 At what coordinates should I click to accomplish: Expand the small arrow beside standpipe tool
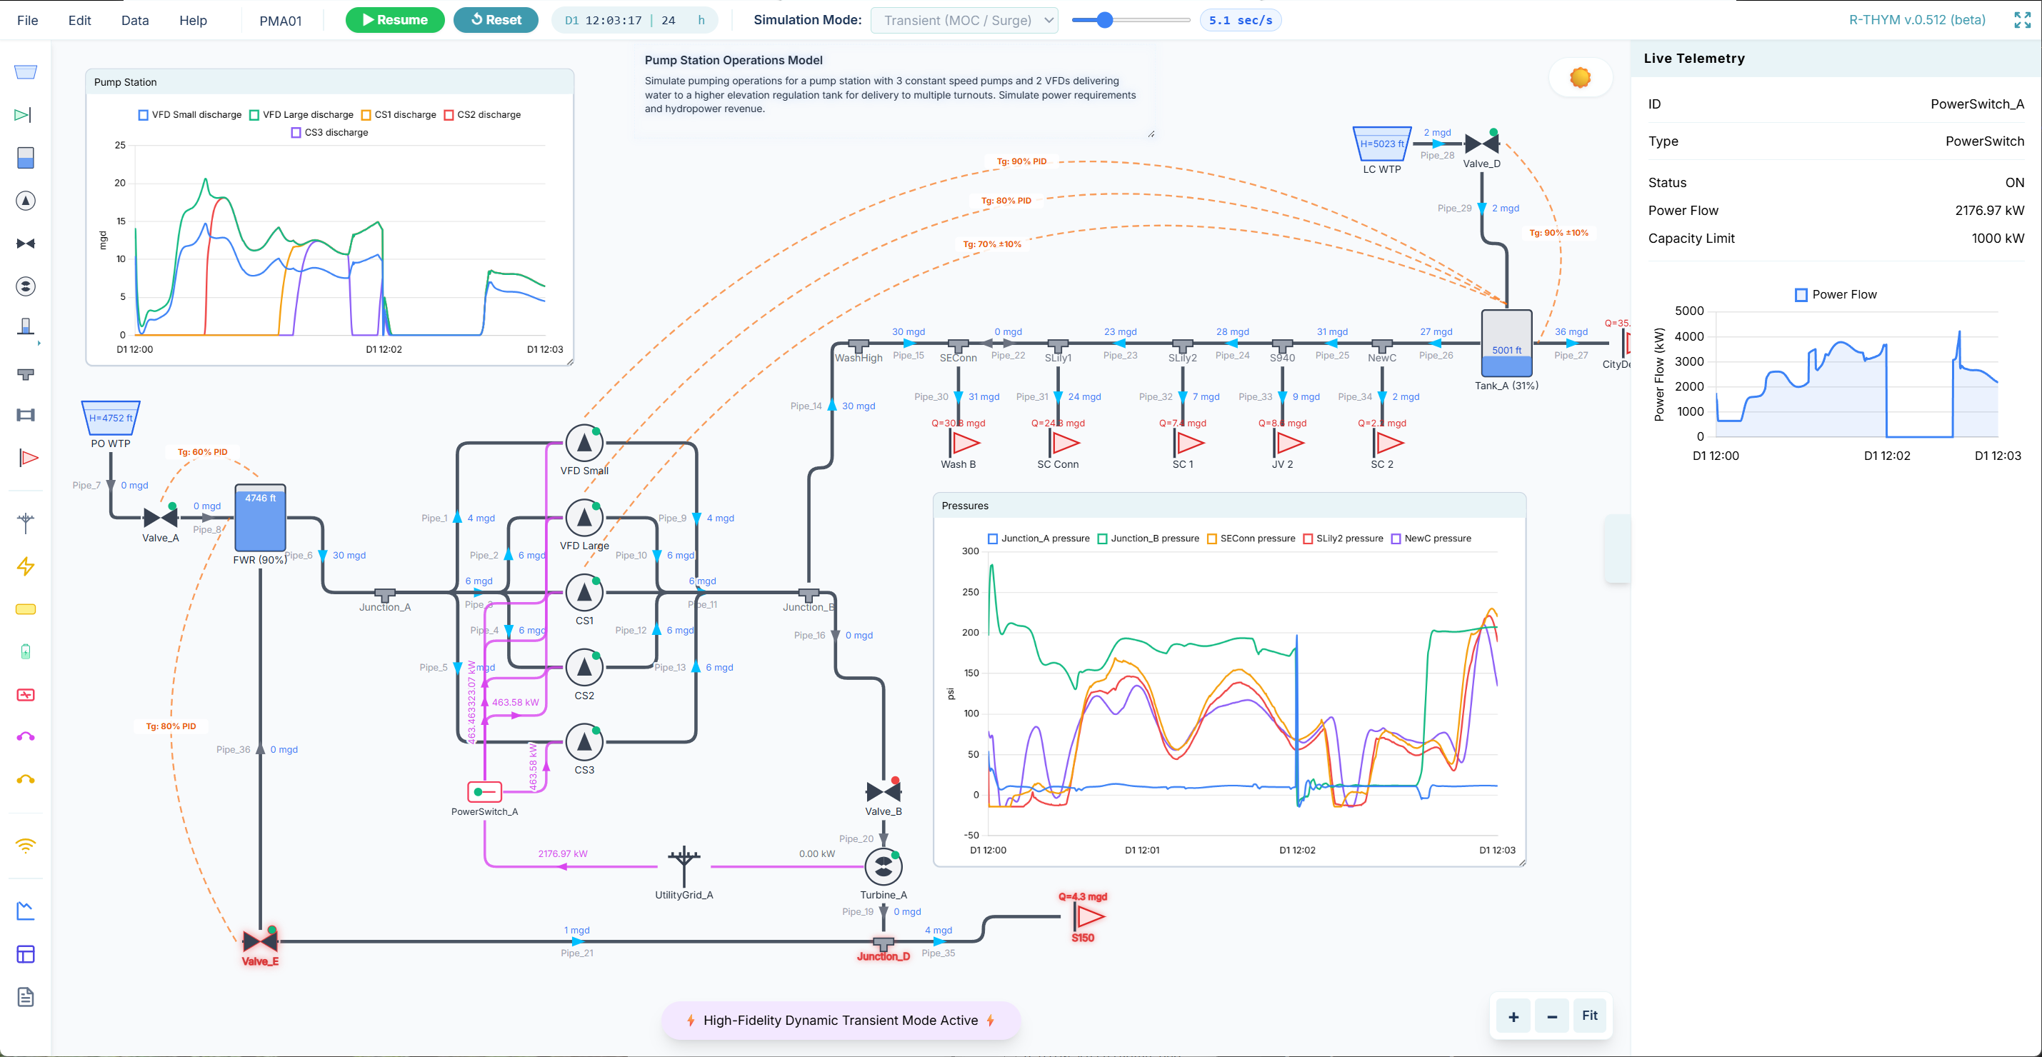(x=39, y=343)
